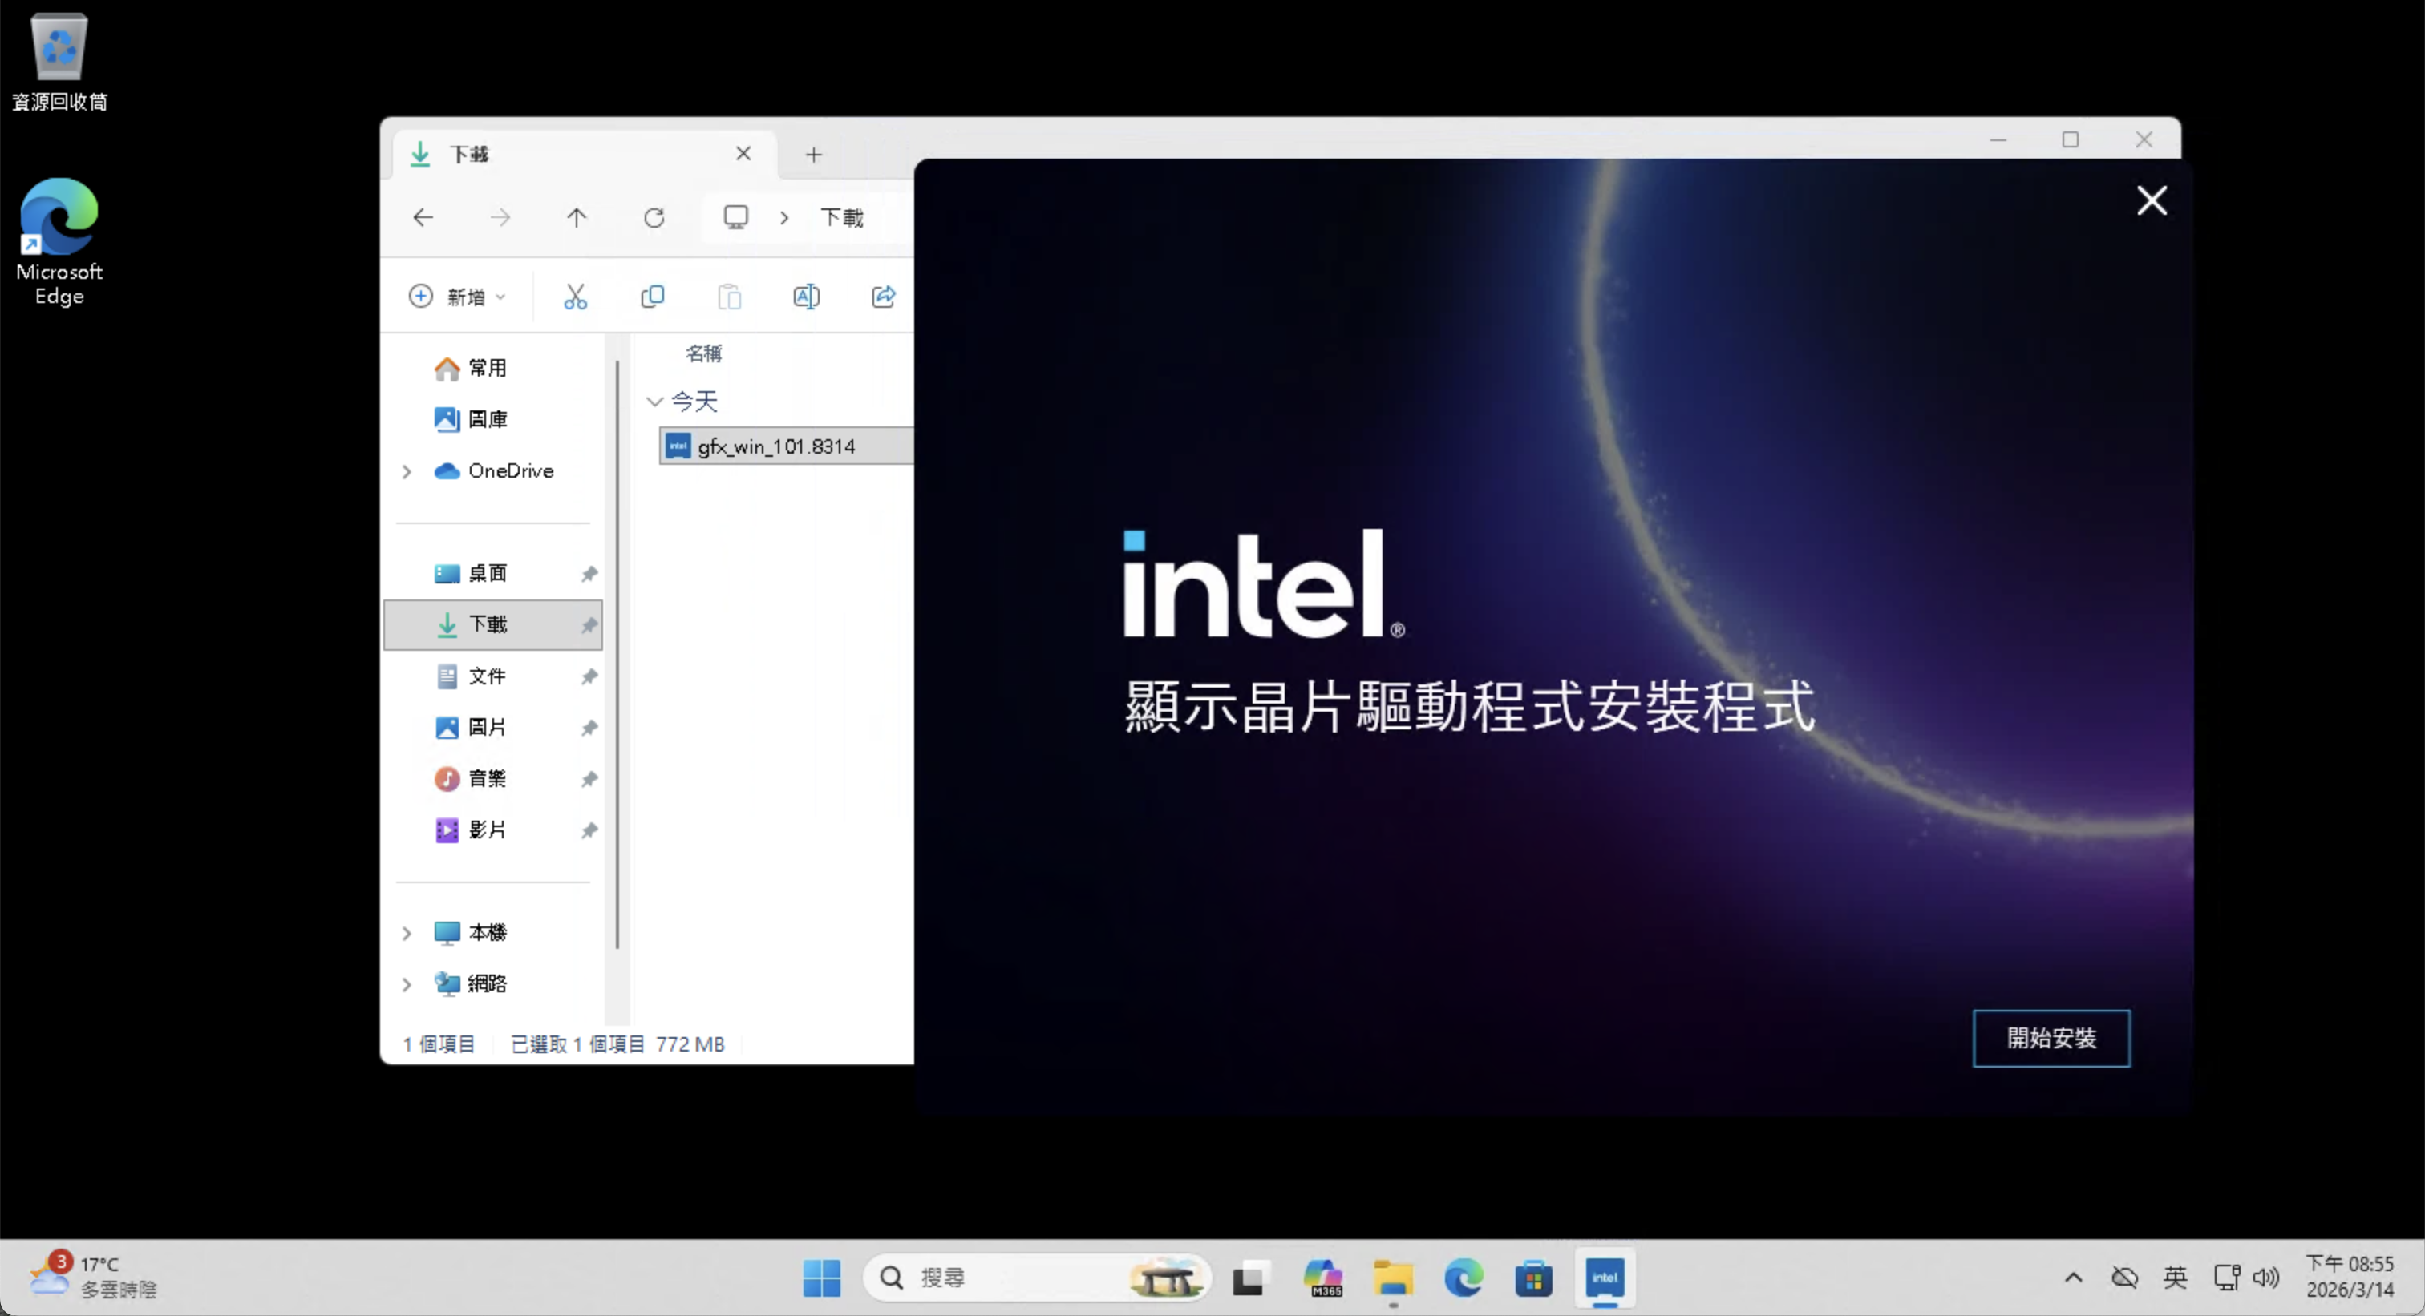Open the Intel app on taskbar

1604,1278
